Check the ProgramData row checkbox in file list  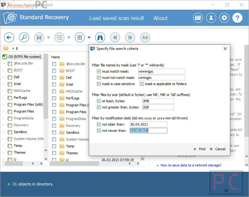54,119
